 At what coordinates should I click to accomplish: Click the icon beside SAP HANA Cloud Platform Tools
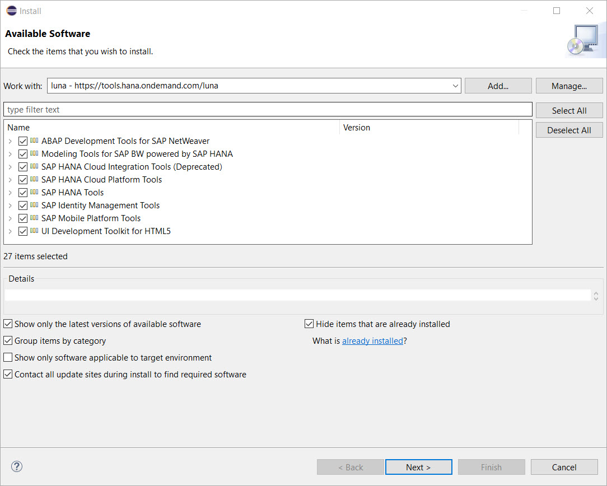[34, 179]
